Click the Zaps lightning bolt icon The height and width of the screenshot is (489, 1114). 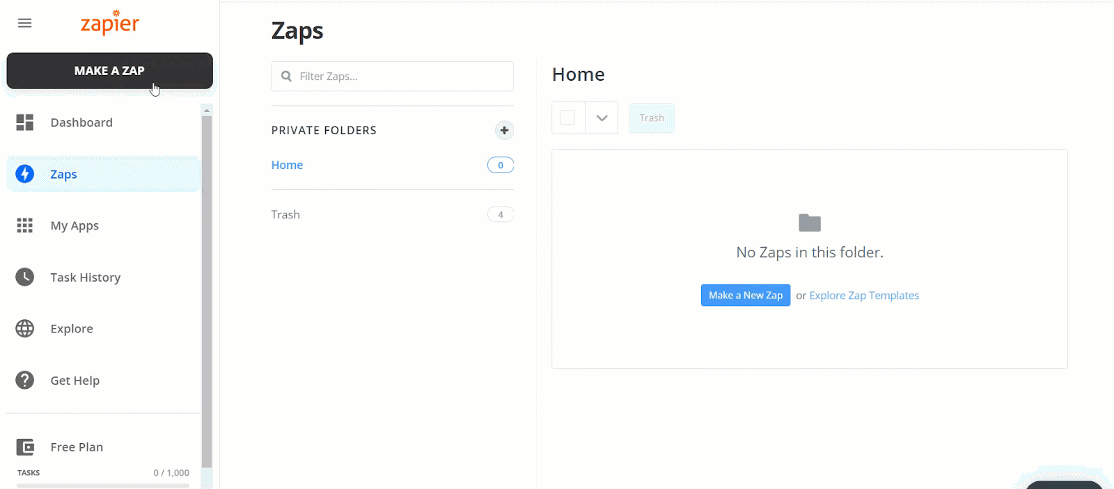25,174
